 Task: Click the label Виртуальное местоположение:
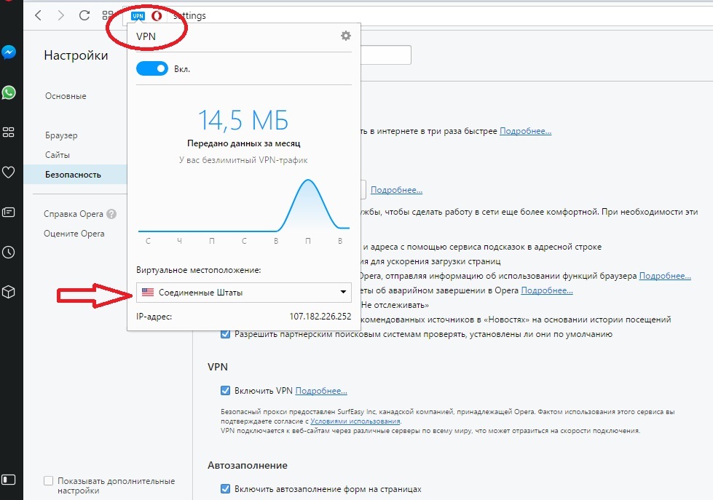[199, 270]
